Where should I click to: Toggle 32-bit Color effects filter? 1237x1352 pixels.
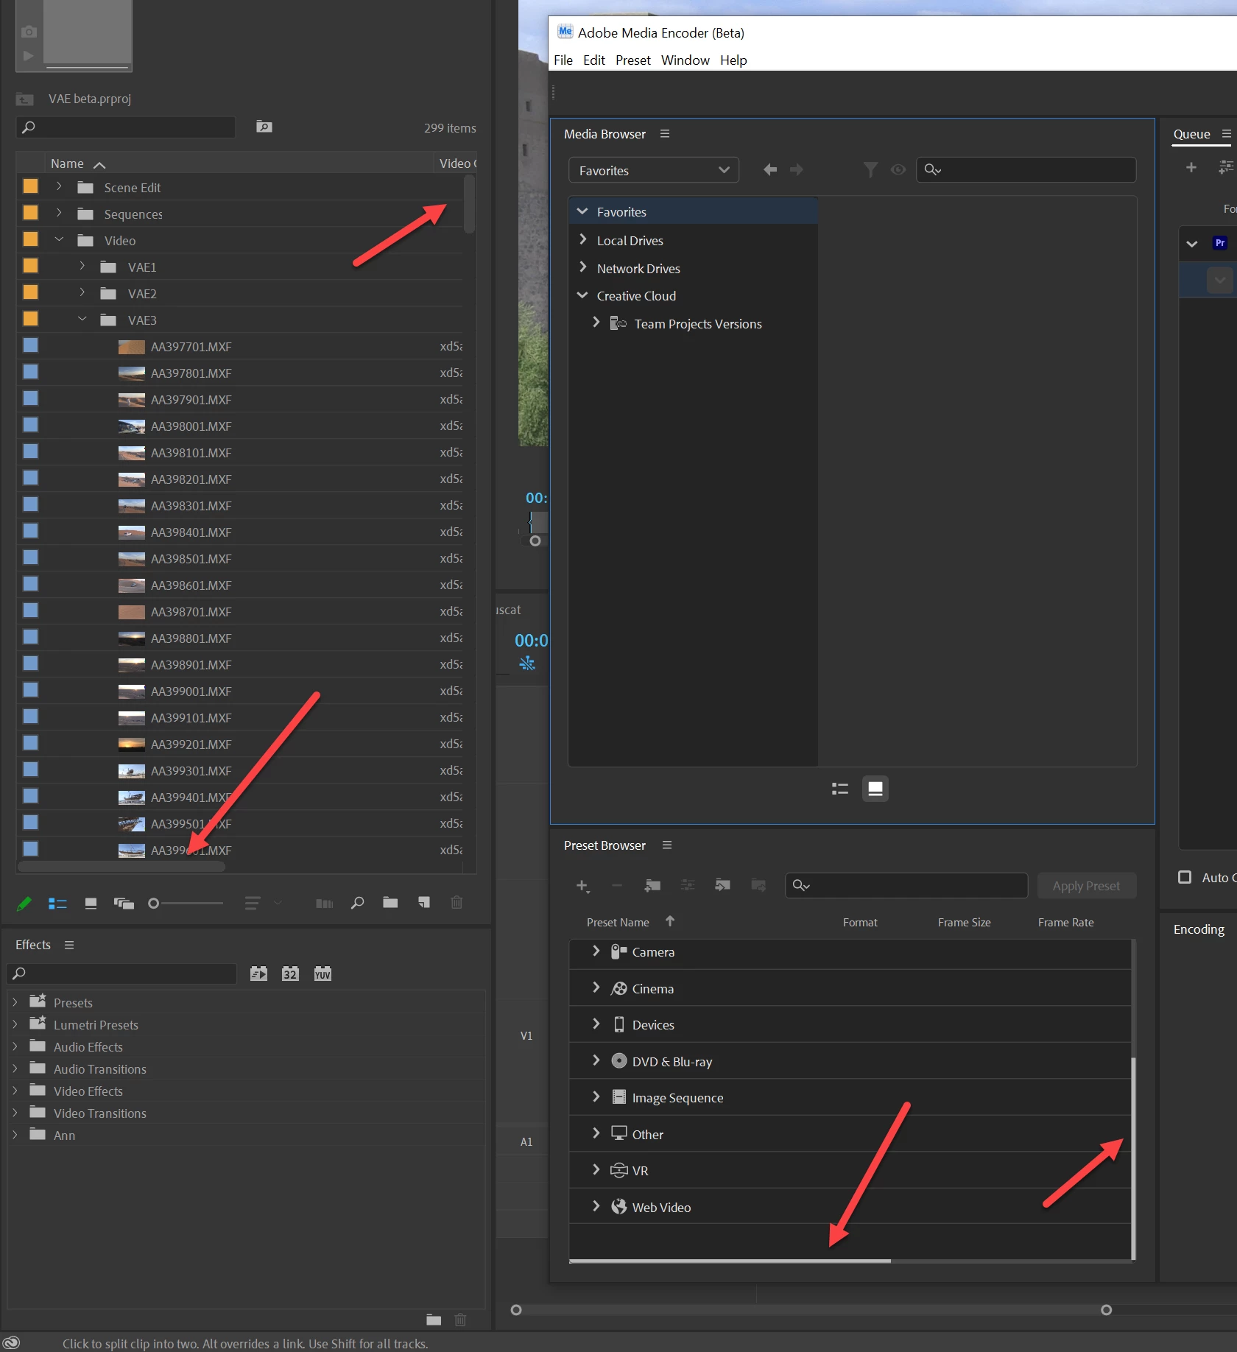pos(290,973)
